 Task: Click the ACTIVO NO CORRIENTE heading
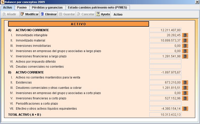[x=32, y=30]
